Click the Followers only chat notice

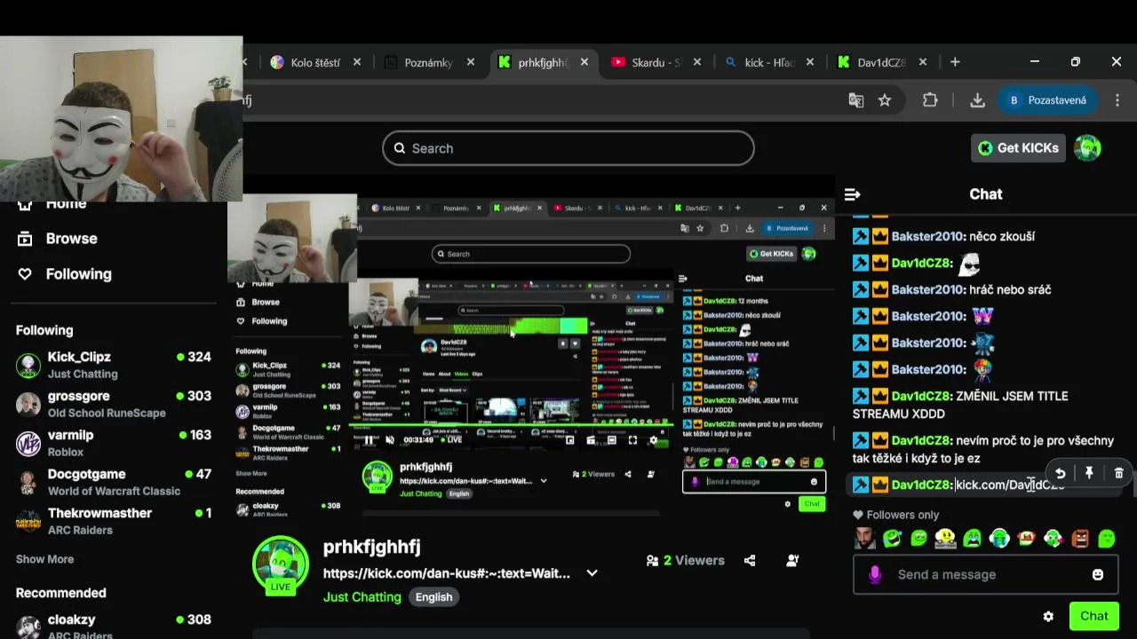pos(895,515)
